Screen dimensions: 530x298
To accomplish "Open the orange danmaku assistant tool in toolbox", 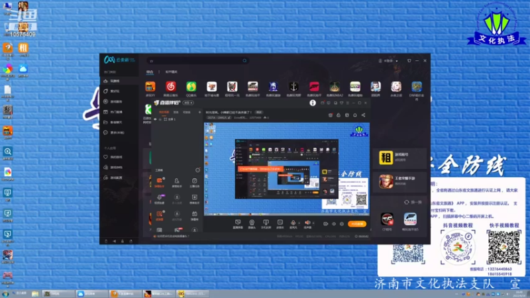I will (159, 183).
